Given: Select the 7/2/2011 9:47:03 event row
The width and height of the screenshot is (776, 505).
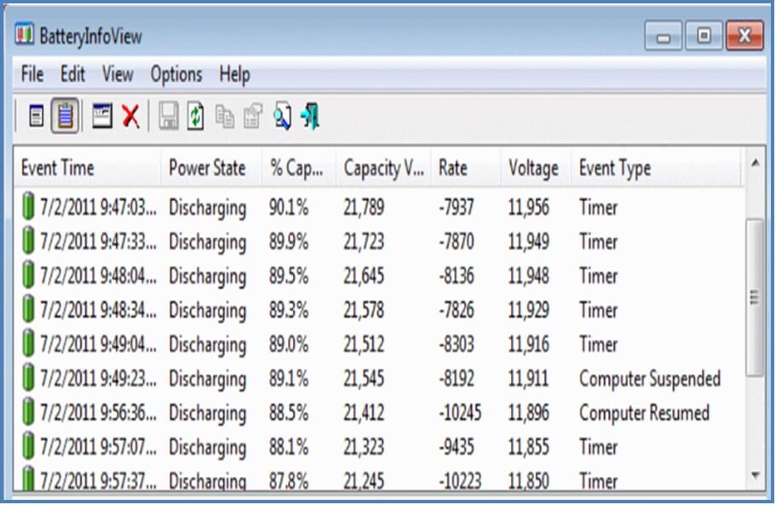Looking at the screenshot, I should 378,207.
